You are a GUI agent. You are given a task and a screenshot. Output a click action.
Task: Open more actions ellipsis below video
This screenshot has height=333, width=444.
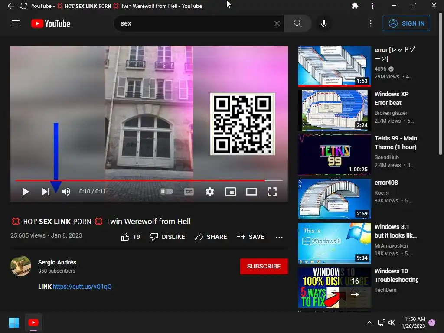(279, 237)
